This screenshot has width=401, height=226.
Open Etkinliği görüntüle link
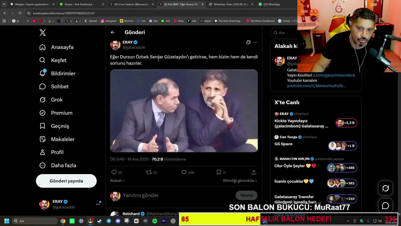click(x=240, y=180)
